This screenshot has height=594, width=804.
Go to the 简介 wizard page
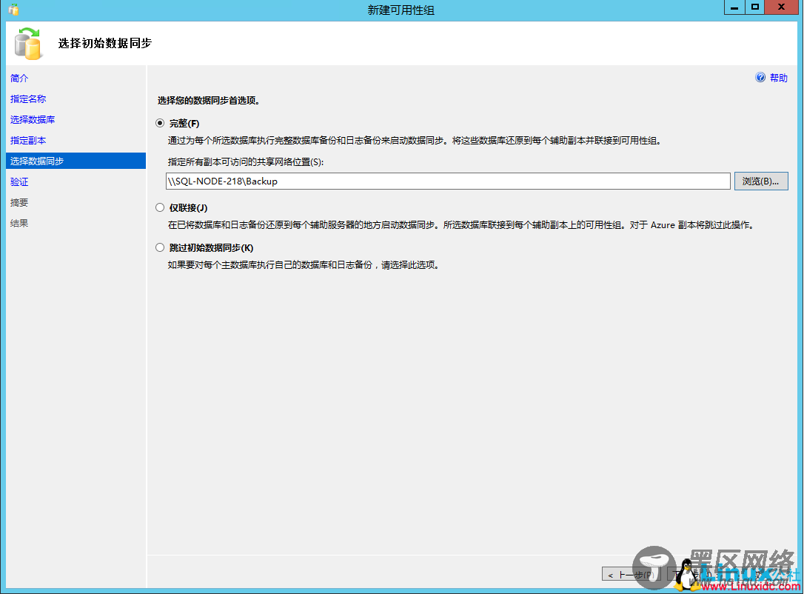19,78
